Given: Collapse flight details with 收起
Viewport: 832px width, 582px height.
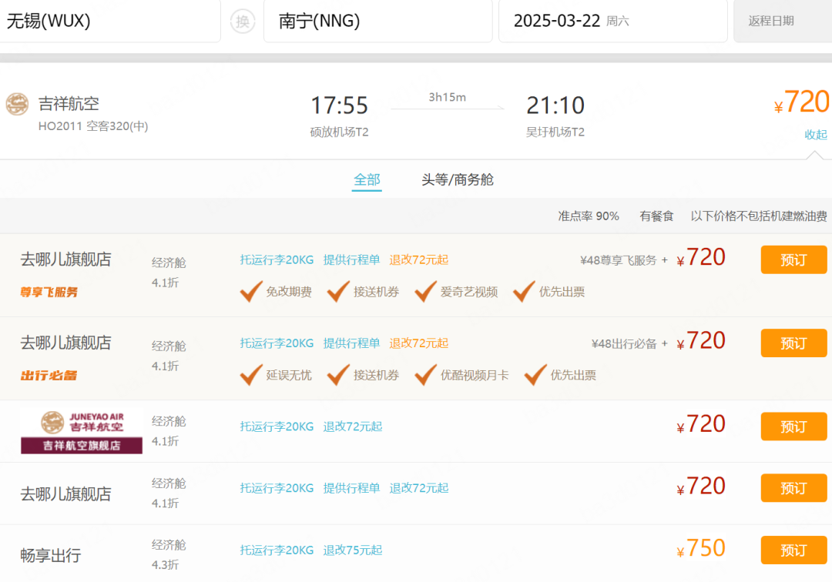Looking at the screenshot, I should click(x=816, y=135).
